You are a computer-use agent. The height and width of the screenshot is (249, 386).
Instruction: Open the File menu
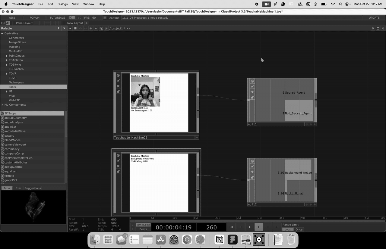41,4
